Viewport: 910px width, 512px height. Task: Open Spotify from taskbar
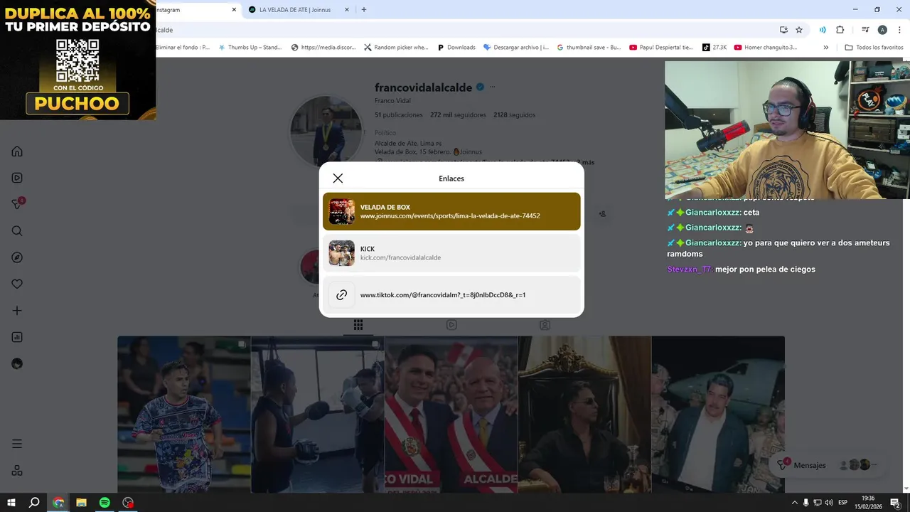pos(105,502)
